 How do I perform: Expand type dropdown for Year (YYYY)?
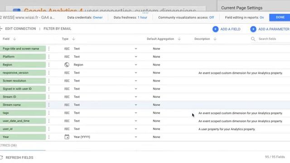pos(136,137)
